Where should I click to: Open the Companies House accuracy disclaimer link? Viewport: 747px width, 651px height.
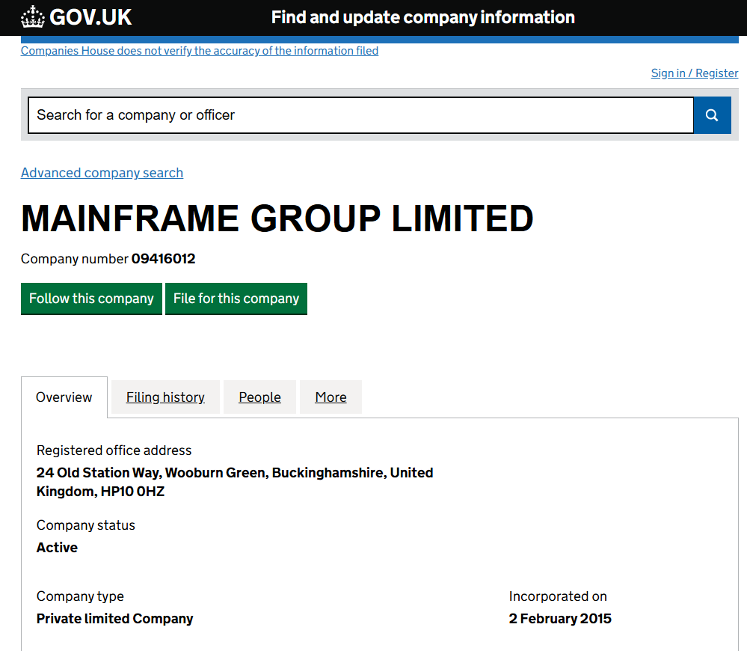(x=200, y=51)
